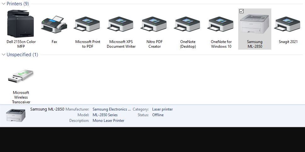Click the 'Dell 2155cn Color MFP' label

pyautogui.click(x=21, y=44)
